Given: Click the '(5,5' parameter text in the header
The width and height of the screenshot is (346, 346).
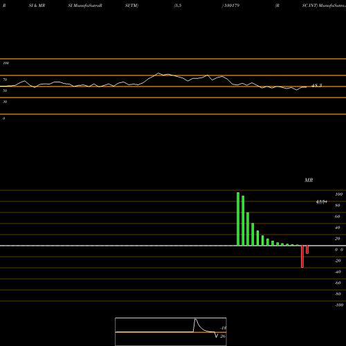Looking at the screenshot, I should (178, 6).
